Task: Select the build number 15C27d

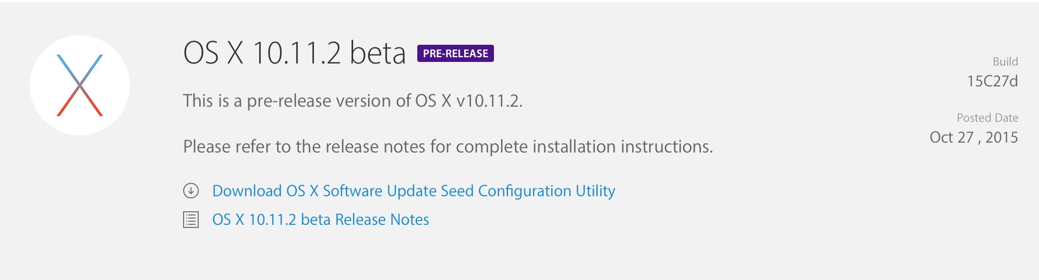Action: point(992,81)
